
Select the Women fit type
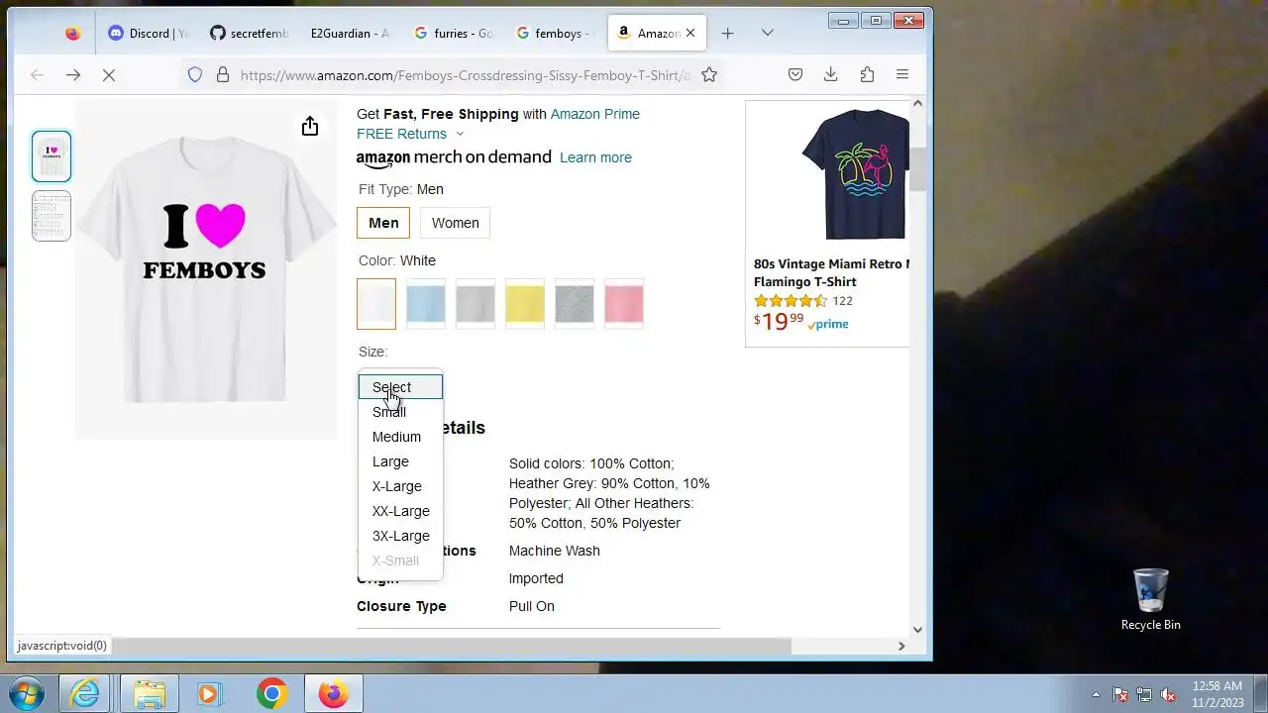456,223
